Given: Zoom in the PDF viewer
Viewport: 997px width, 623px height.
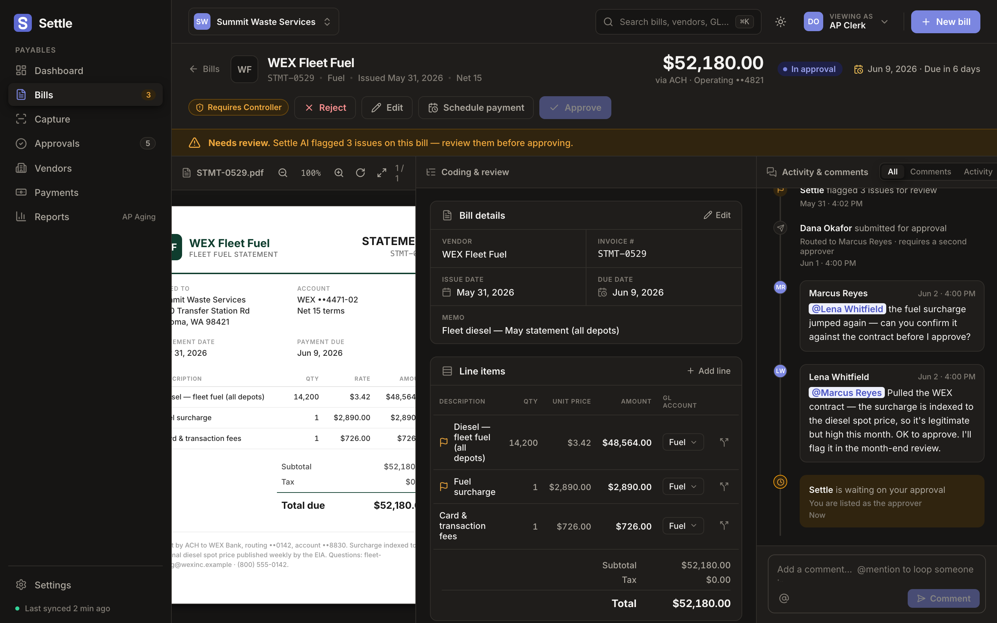Looking at the screenshot, I should point(339,173).
